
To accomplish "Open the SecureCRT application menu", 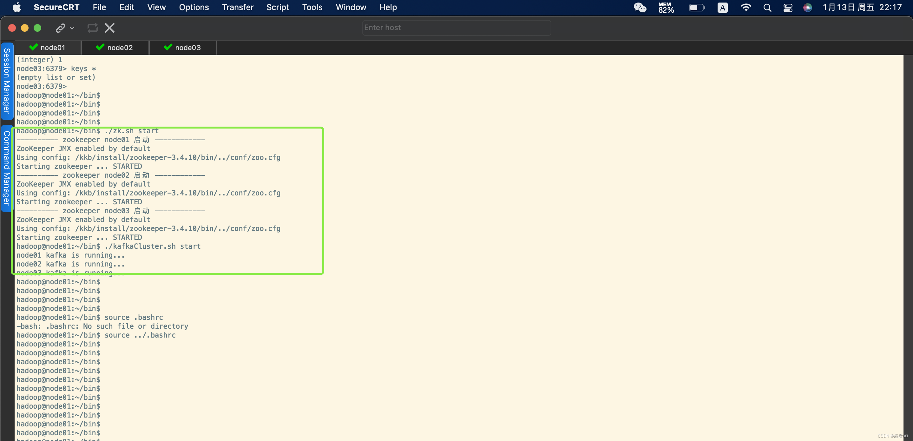I will (56, 7).
